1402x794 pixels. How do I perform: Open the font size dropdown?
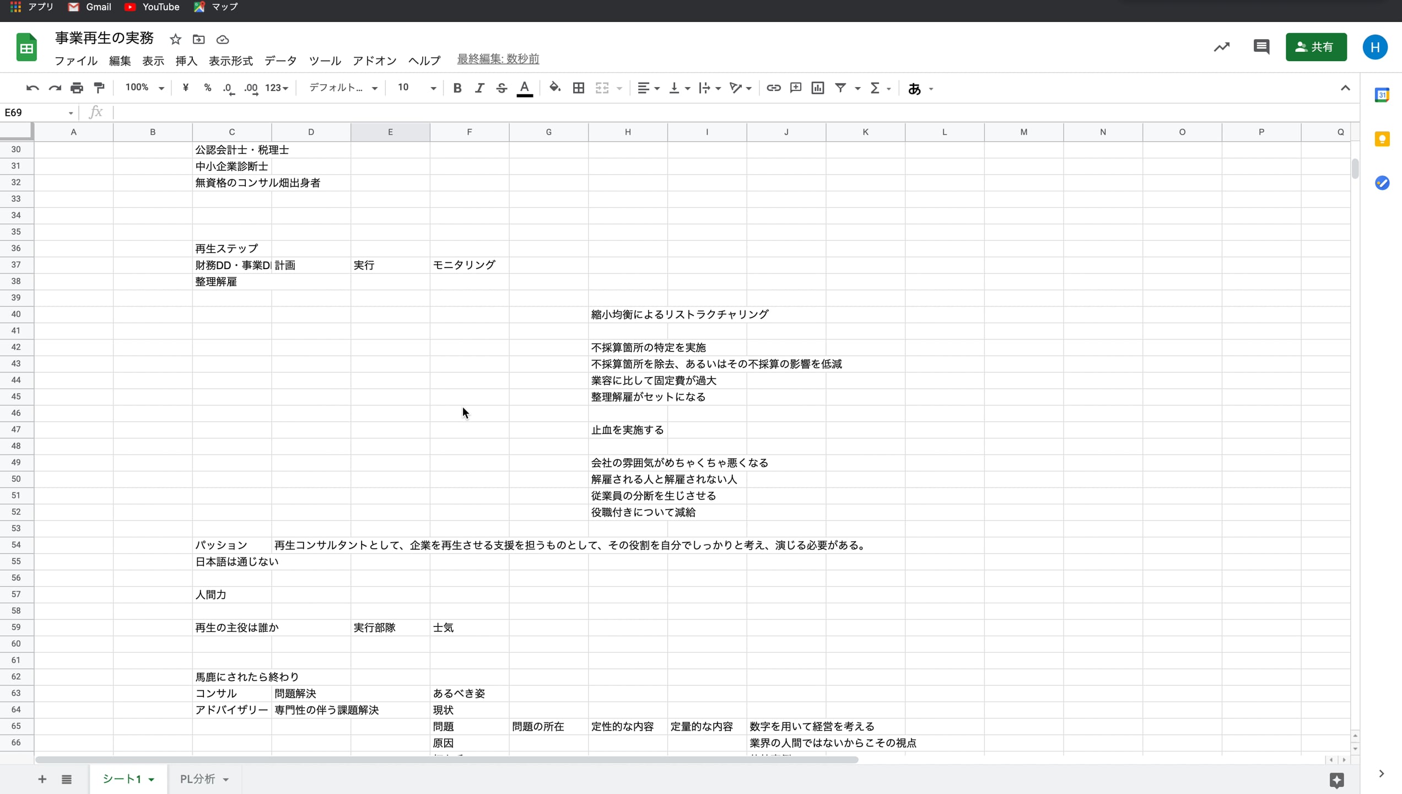pyautogui.click(x=433, y=88)
